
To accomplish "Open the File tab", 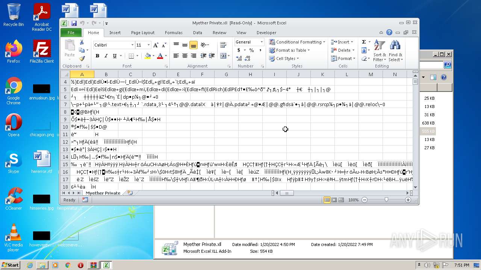I will [x=71, y=33].
